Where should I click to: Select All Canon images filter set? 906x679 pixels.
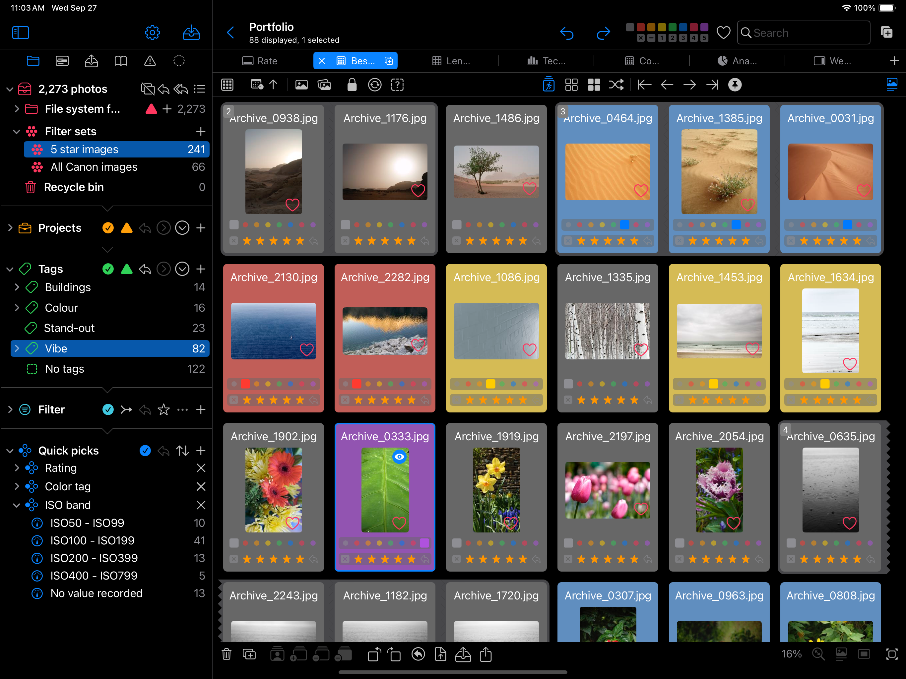117,167
